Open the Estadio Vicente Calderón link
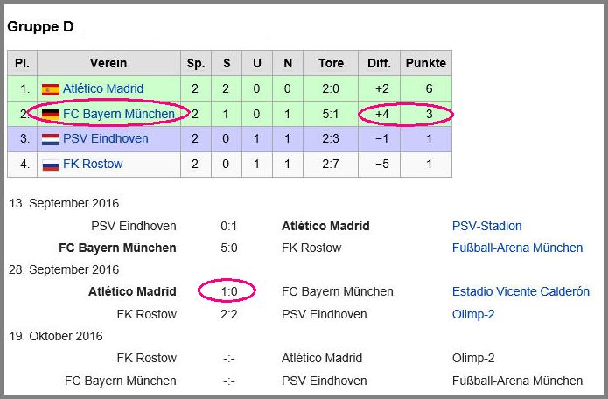 point(521,291)
